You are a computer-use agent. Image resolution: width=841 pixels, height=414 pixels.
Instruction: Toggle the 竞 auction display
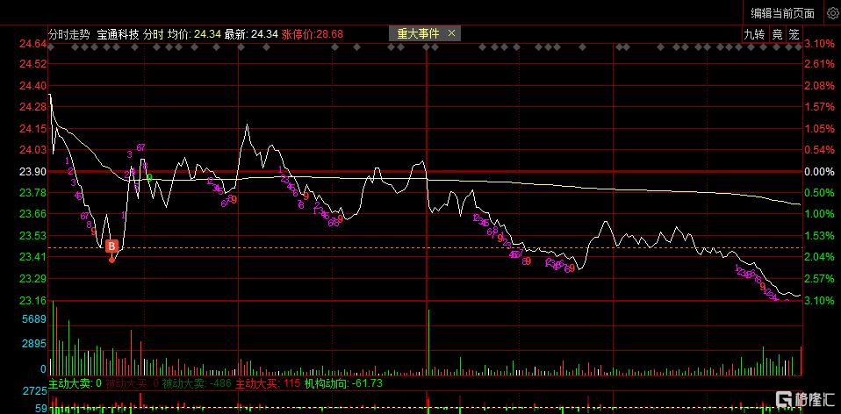[x=777, y=34]
